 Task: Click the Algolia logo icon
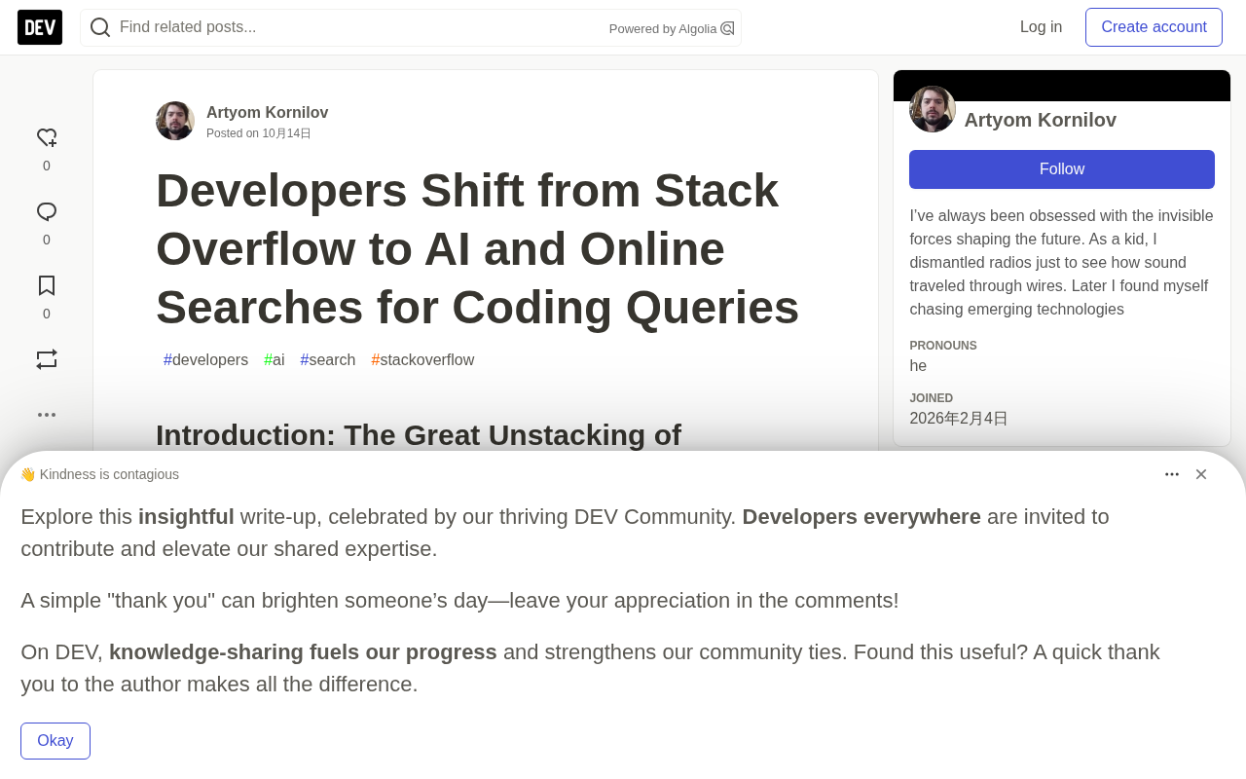727,28
